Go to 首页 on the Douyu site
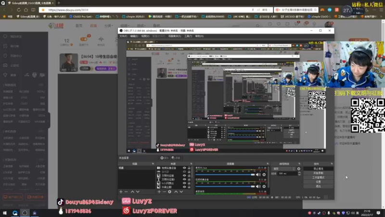Viewport: 385px width, 217px height. [x=79, y=26]
